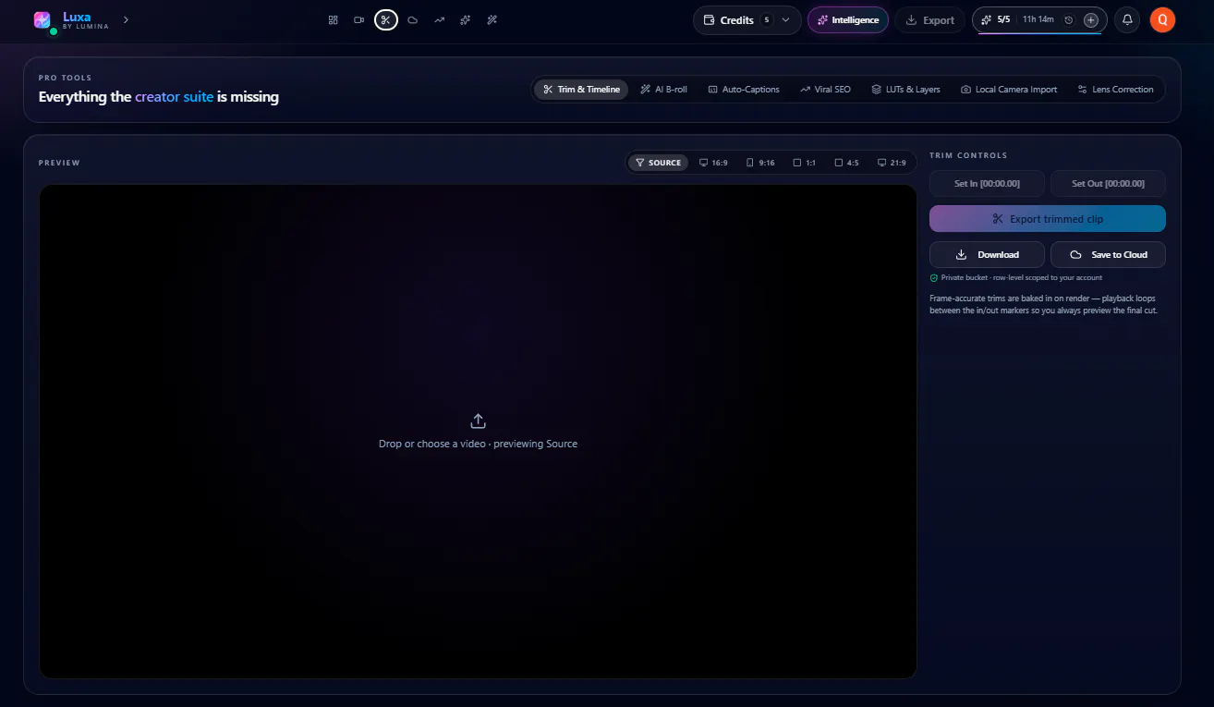Switch to AI B-roll tab
Image resolution: width=1214 pixels, height=707 pixels.
664,90
